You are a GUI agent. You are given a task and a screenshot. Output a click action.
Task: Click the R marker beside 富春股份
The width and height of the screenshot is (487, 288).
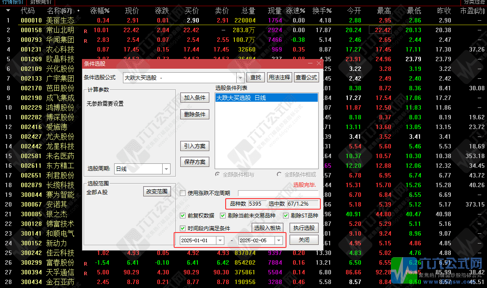86,263
